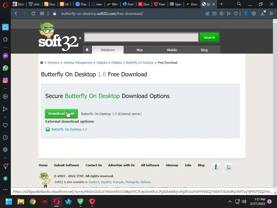Viewport: 277px width, 208px height.
Task: Click the home icon tab in site nav
Action: tap(87, 50)
